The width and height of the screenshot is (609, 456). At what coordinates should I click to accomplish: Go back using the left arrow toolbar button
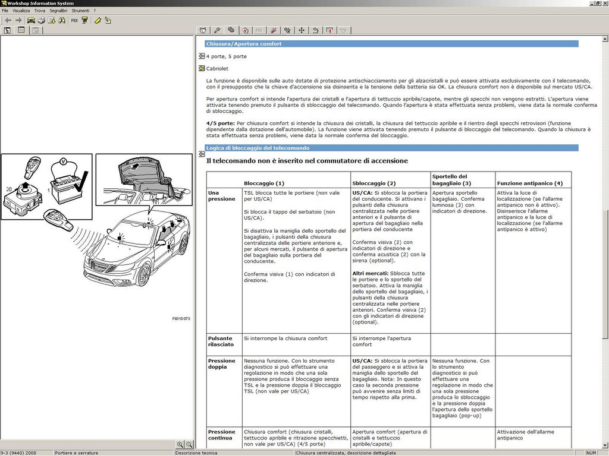[x=8, y=21]
